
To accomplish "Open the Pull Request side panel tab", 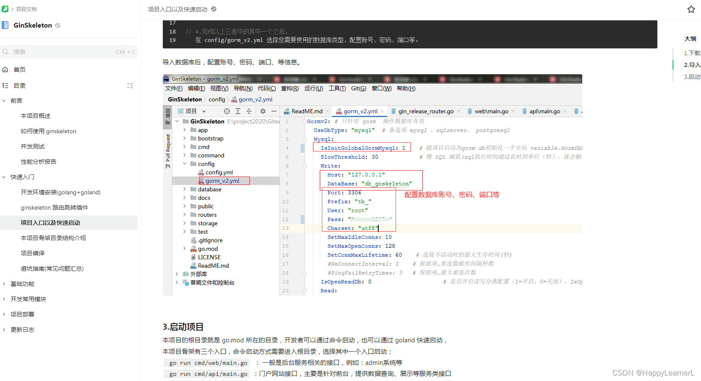I will [168, 151].
